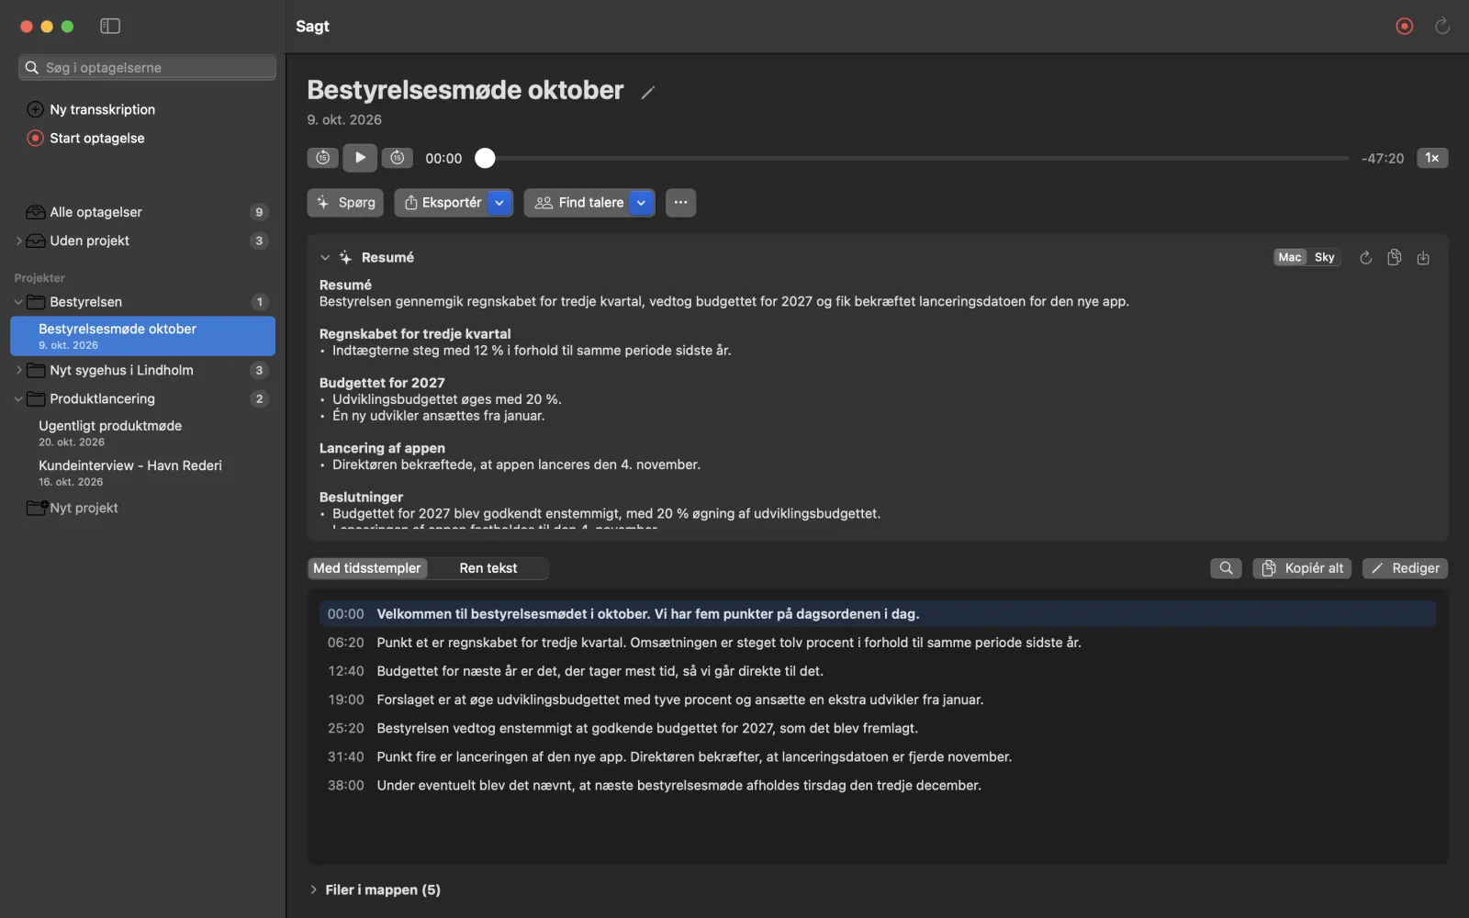Screen dimensions: 1469x918
Task: Search in the transcript with the magnifier
Action: [1226, 568]
